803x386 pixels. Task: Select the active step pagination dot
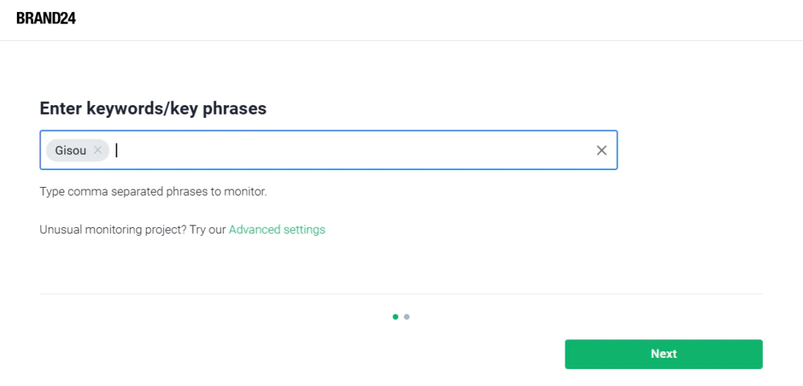click(395, 317)
